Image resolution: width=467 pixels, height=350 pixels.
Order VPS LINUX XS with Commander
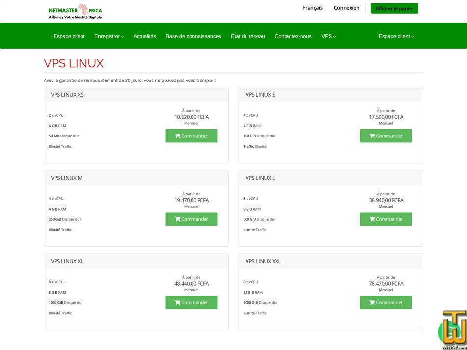pos(192,136)
